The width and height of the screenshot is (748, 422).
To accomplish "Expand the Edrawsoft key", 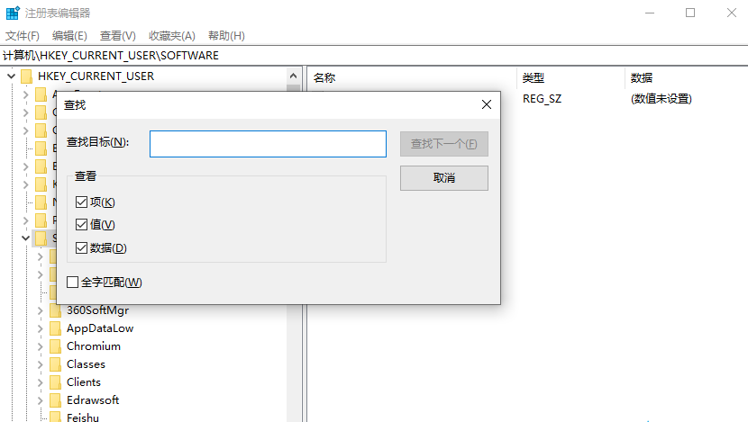I will 41,400.
